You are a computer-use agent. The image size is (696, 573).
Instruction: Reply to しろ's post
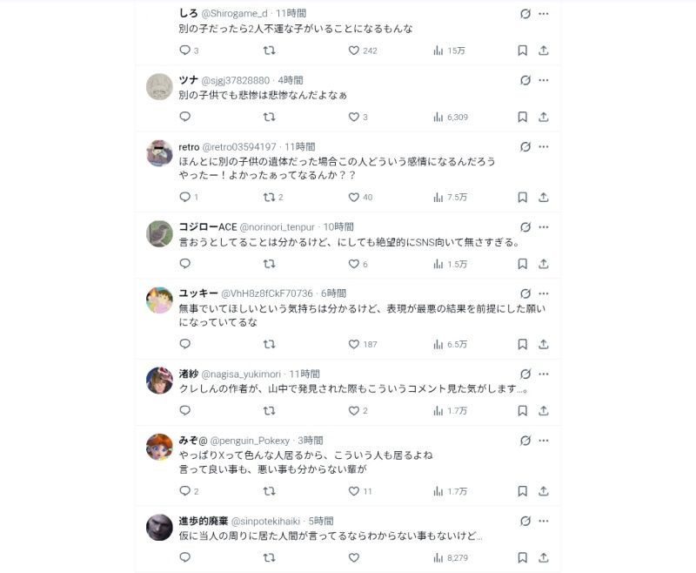184,51
